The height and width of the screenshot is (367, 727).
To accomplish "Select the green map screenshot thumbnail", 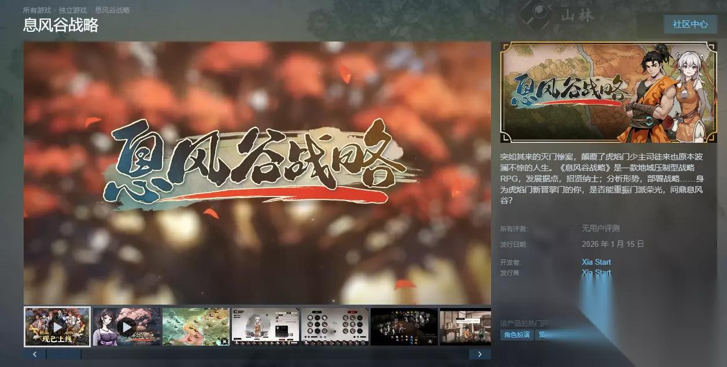I will point(196,327).
